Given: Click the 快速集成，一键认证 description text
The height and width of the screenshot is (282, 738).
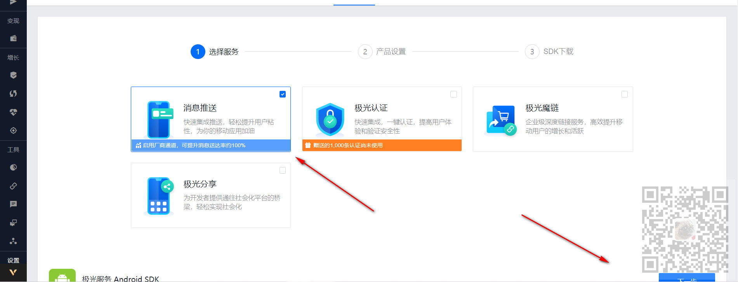Looking at the screenshot, I should click(x=403, y=127).
